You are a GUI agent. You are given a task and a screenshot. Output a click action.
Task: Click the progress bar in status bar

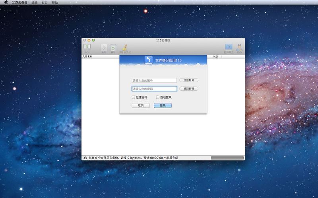pyautogui.click(x=227, y=158)
